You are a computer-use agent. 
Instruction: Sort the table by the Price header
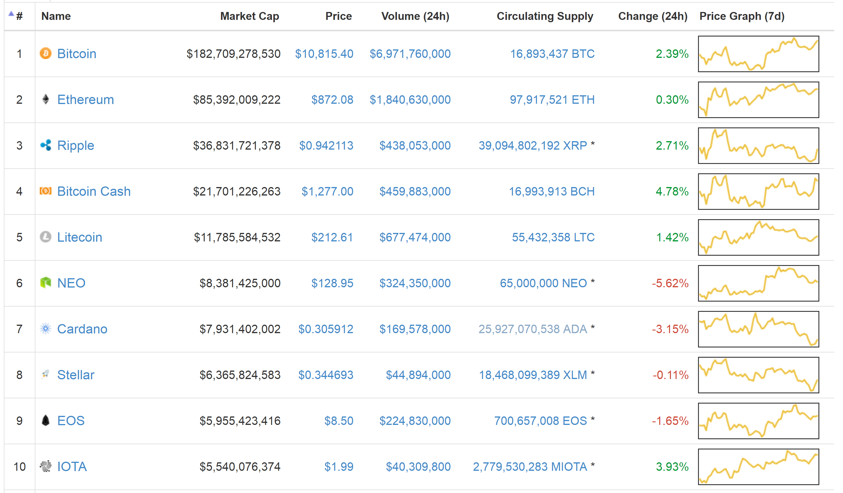[x=338, y=16]
